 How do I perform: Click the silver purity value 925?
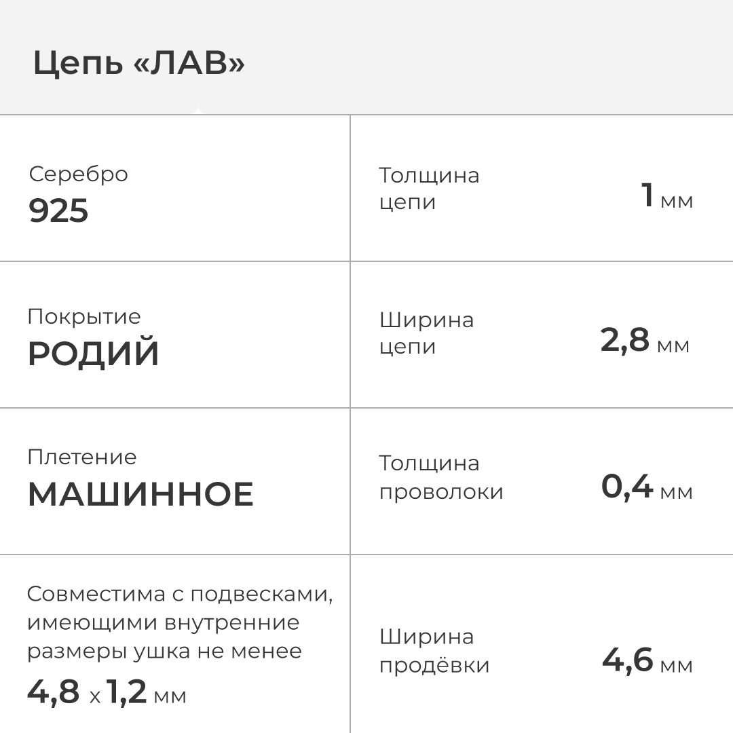58,211
